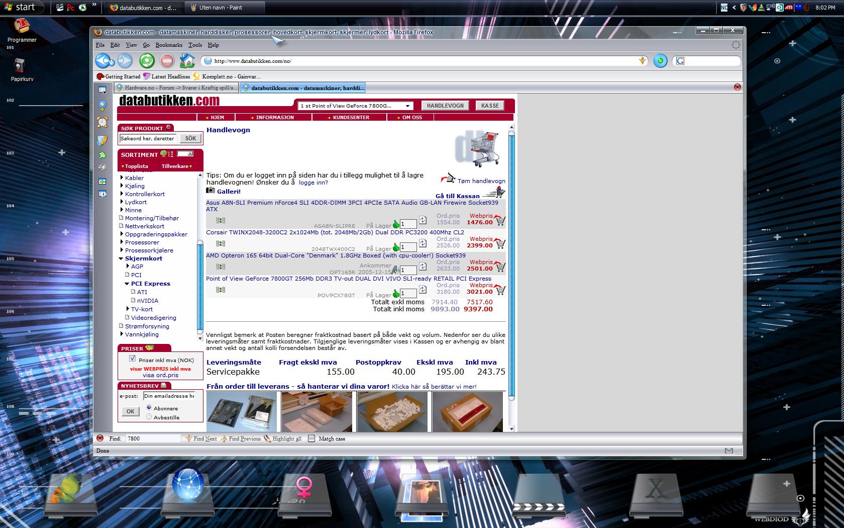
Task: Click the compare icon under the Asus A8N-SLI row
Action: point(221,220)
